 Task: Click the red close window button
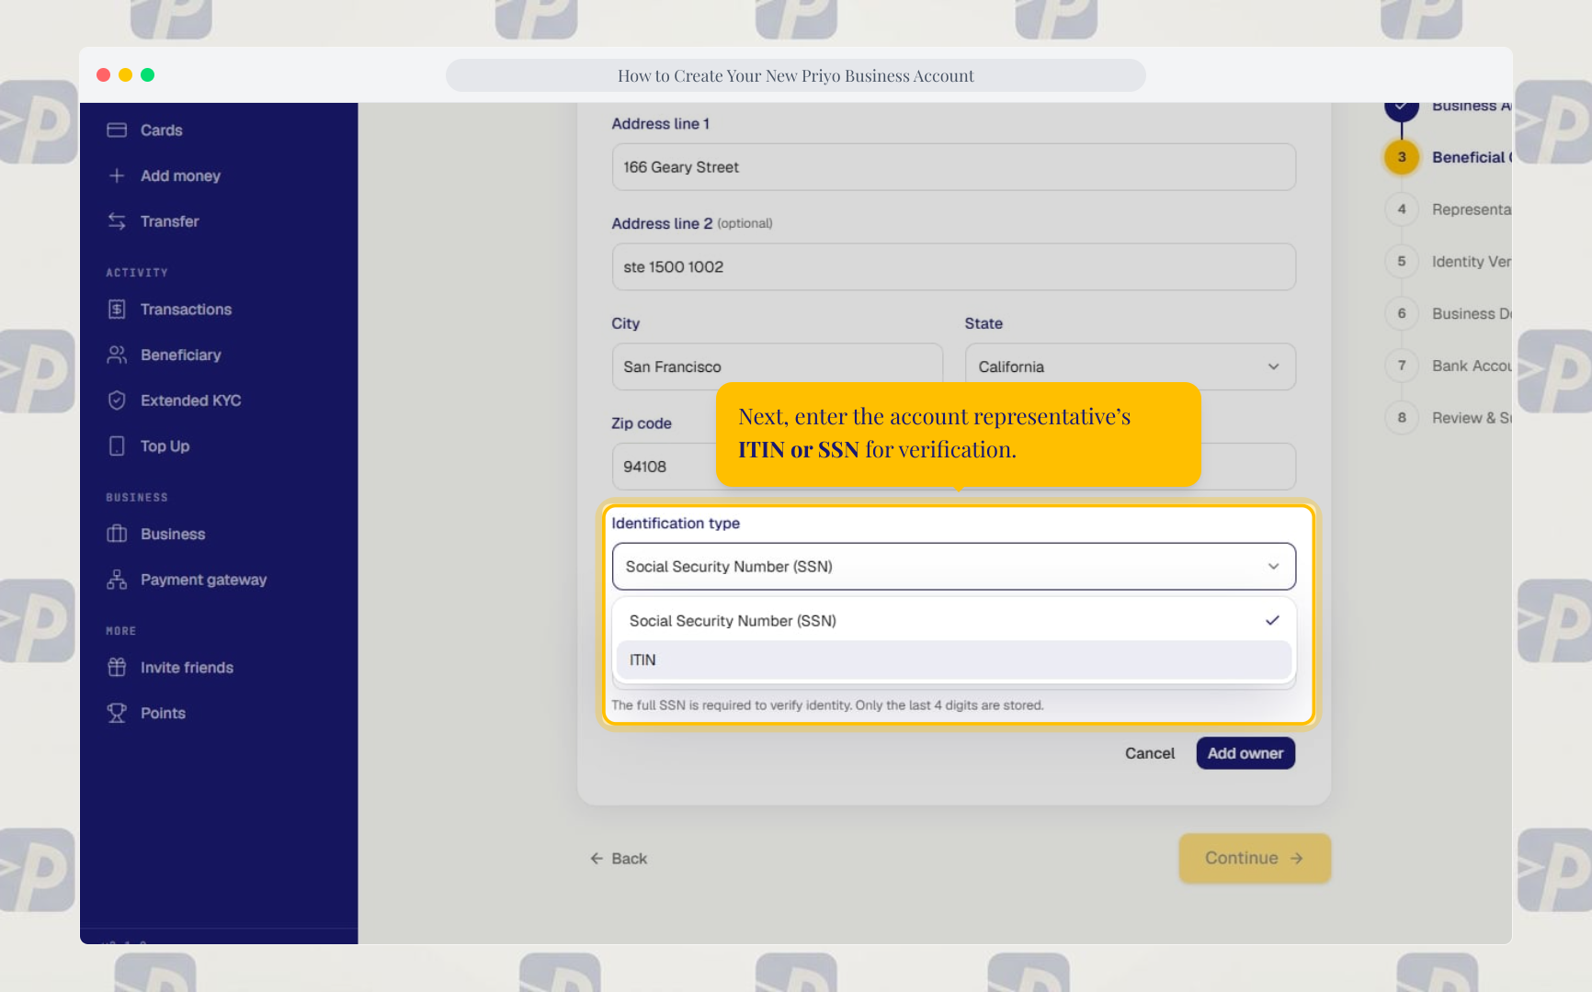pos(104,75)
